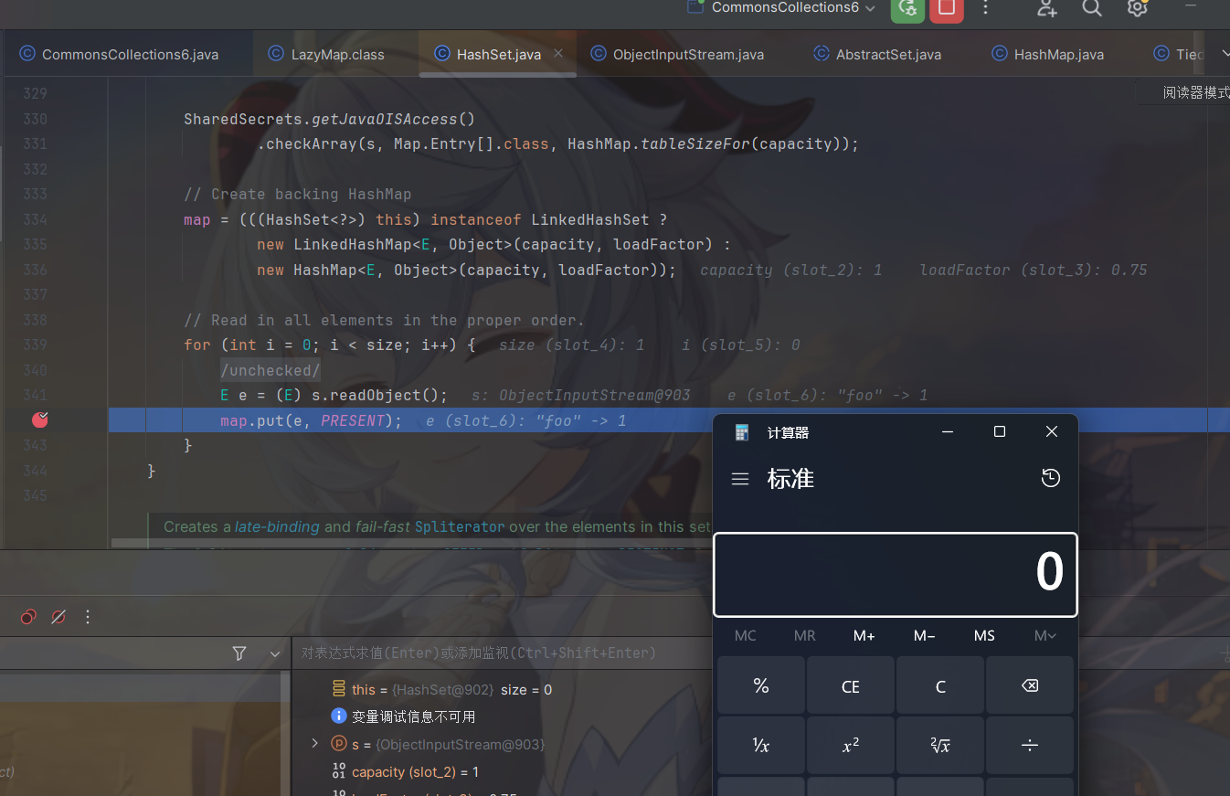Click the green rerun debug button

pos(907,8)
